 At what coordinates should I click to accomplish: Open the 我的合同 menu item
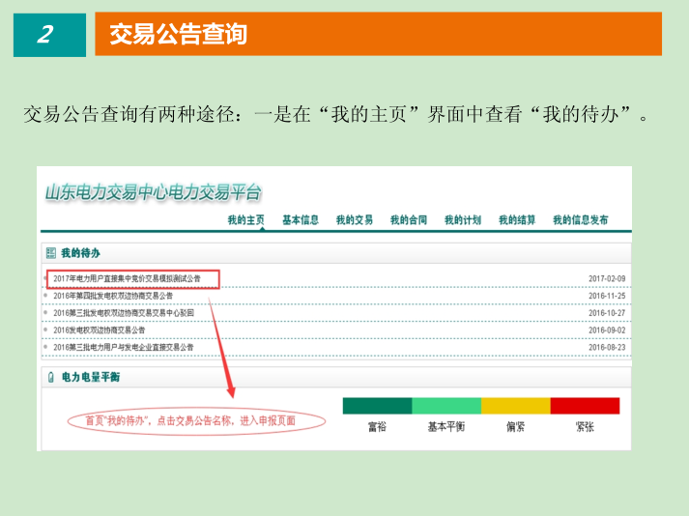[408, 220]
